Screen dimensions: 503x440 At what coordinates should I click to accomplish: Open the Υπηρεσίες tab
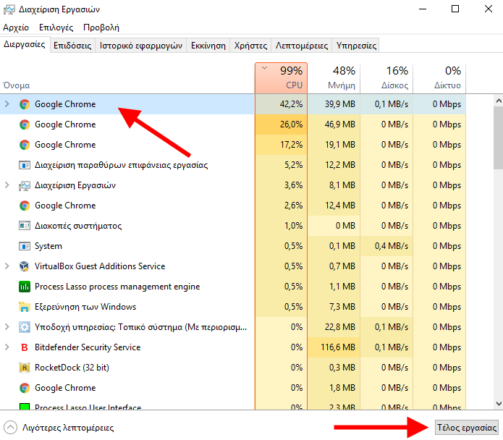[x=356, y=46]
